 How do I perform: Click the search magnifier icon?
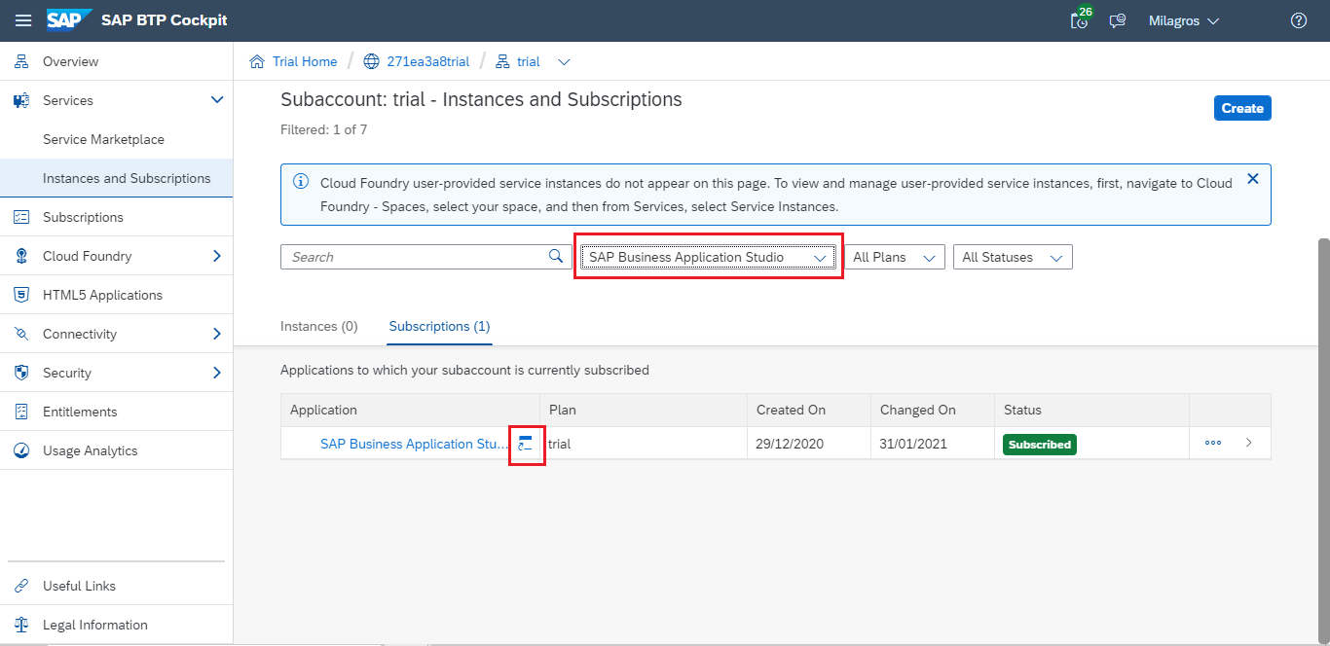[x=556, y=257]
